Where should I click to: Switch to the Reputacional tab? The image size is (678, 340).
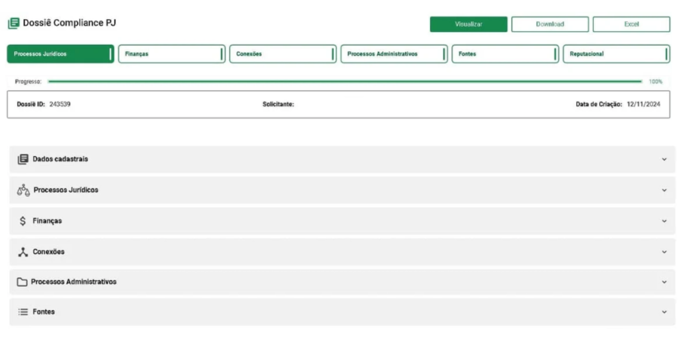click(x=616, y=53)
